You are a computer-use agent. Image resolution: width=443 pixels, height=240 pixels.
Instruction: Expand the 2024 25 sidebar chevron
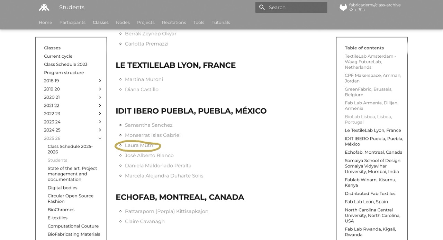(100, 130)
